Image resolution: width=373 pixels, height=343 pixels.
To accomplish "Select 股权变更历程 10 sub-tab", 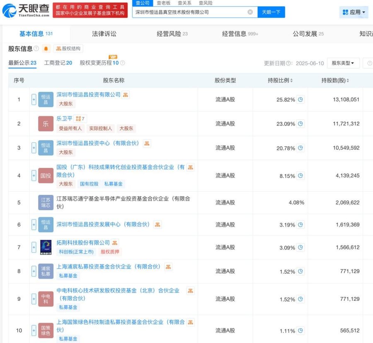I will pos(99,63).
